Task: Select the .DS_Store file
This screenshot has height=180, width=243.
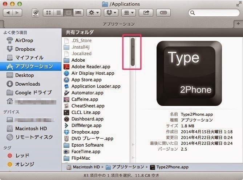Action: pos(96,41)
